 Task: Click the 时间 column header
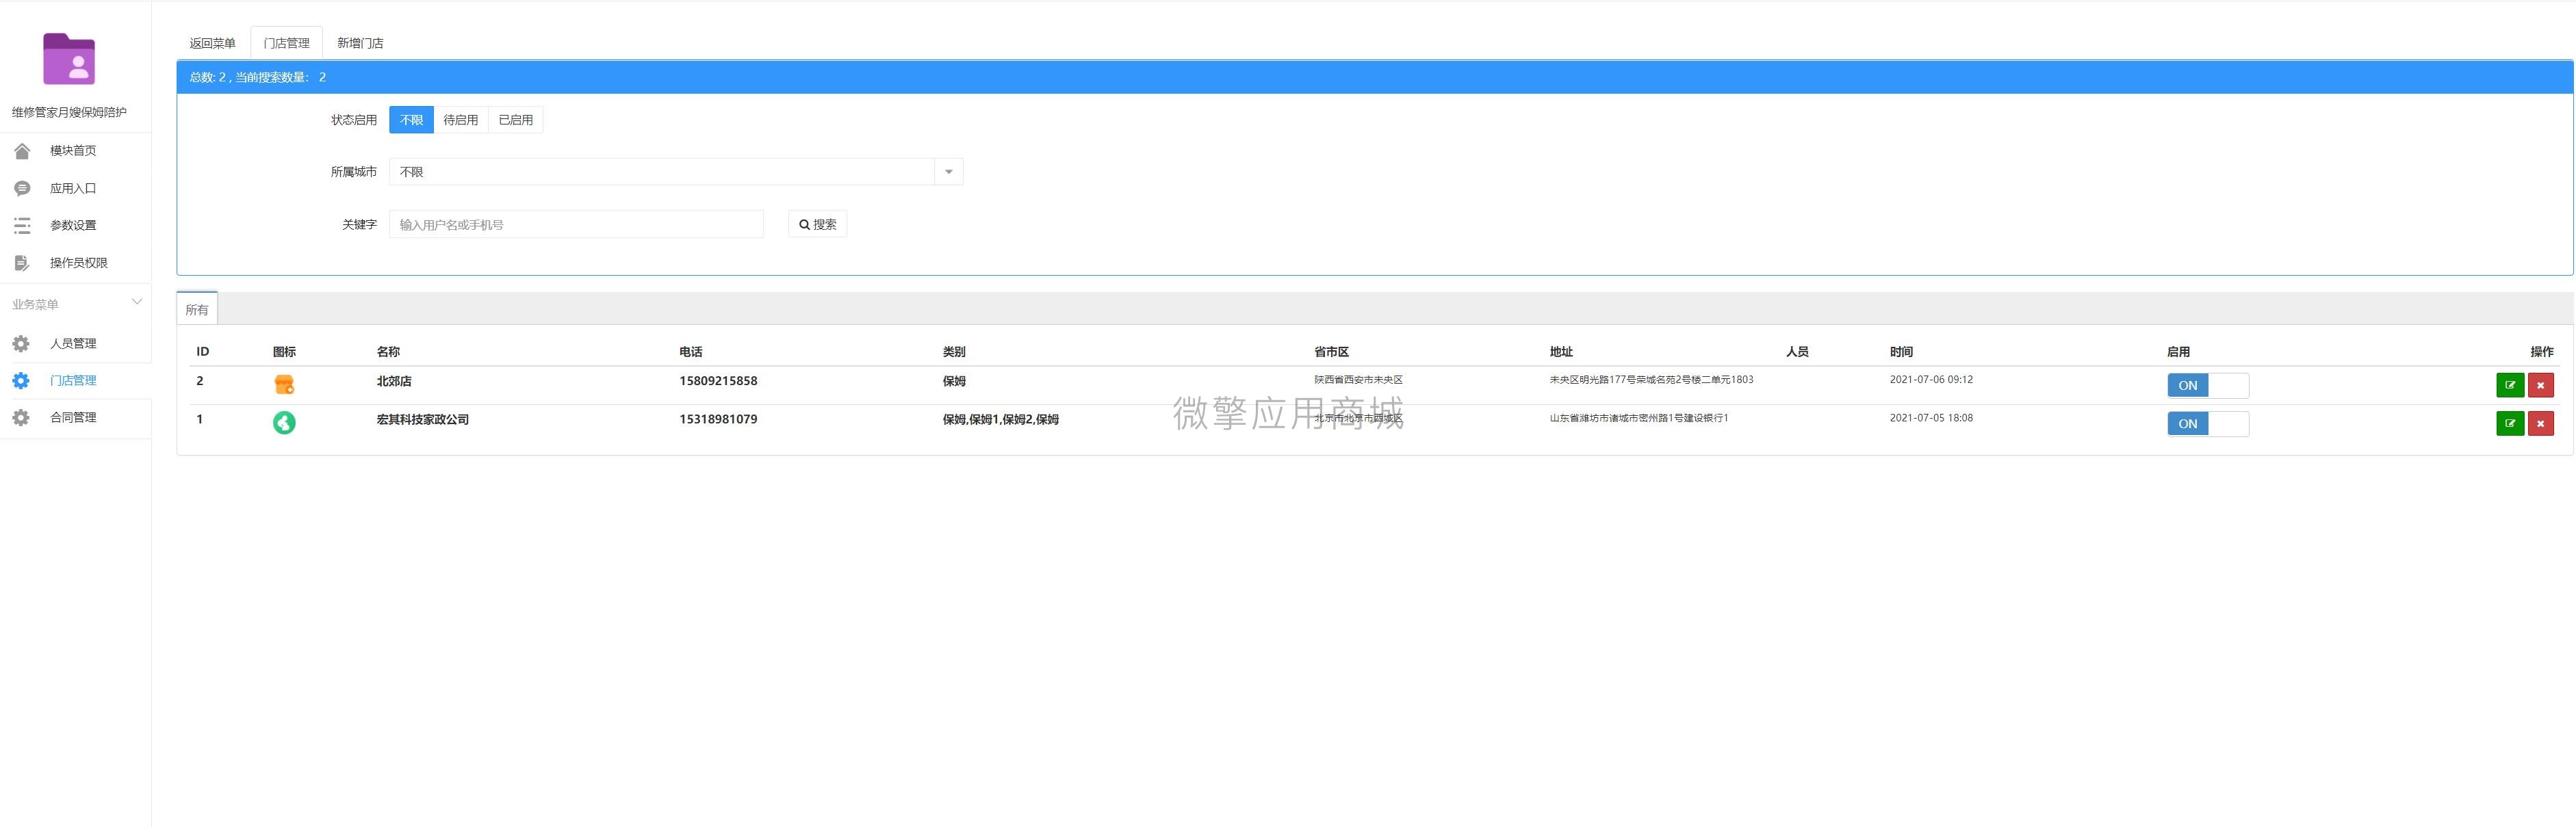[x=1901, y=352]
